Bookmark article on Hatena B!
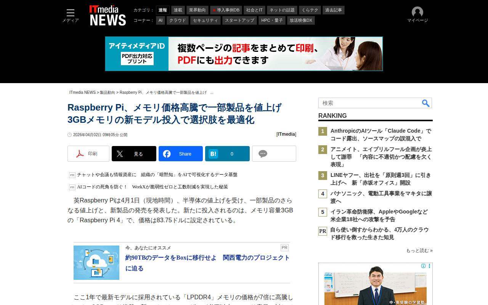488x305 pixels. tap(227, 154)
